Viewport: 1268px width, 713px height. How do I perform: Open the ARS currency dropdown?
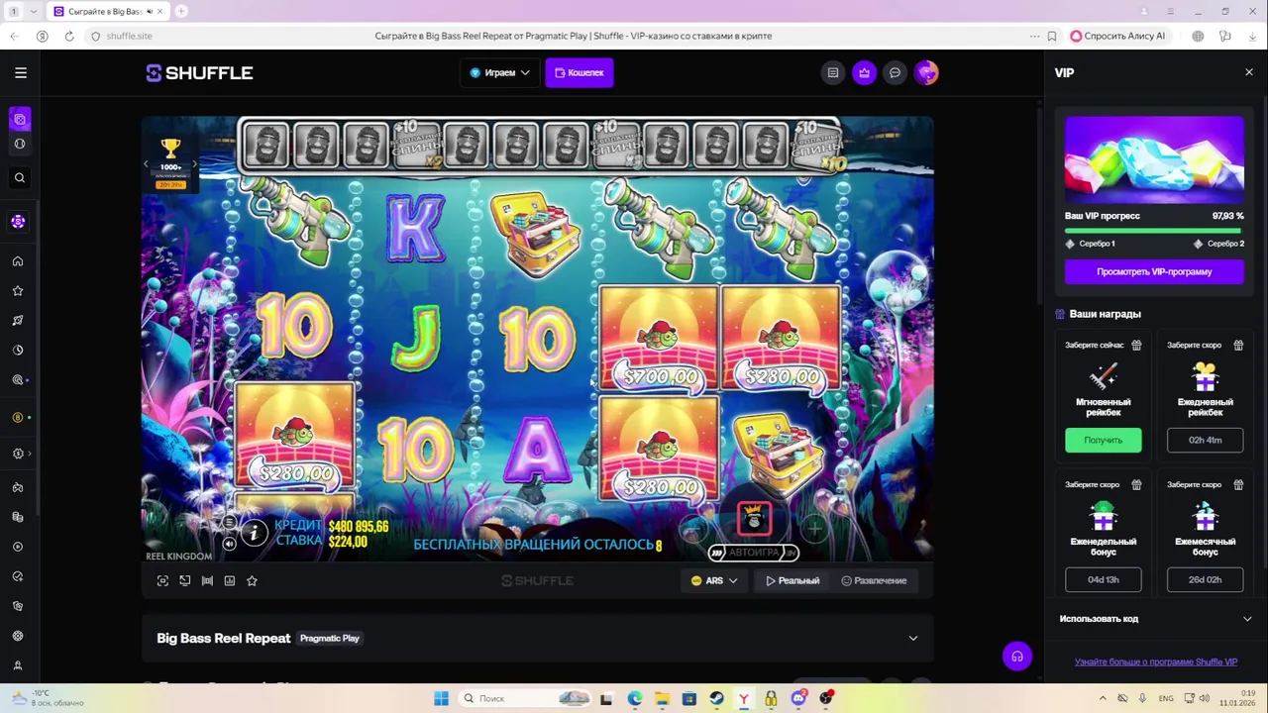pyautogui.click(x=714, y=581)
